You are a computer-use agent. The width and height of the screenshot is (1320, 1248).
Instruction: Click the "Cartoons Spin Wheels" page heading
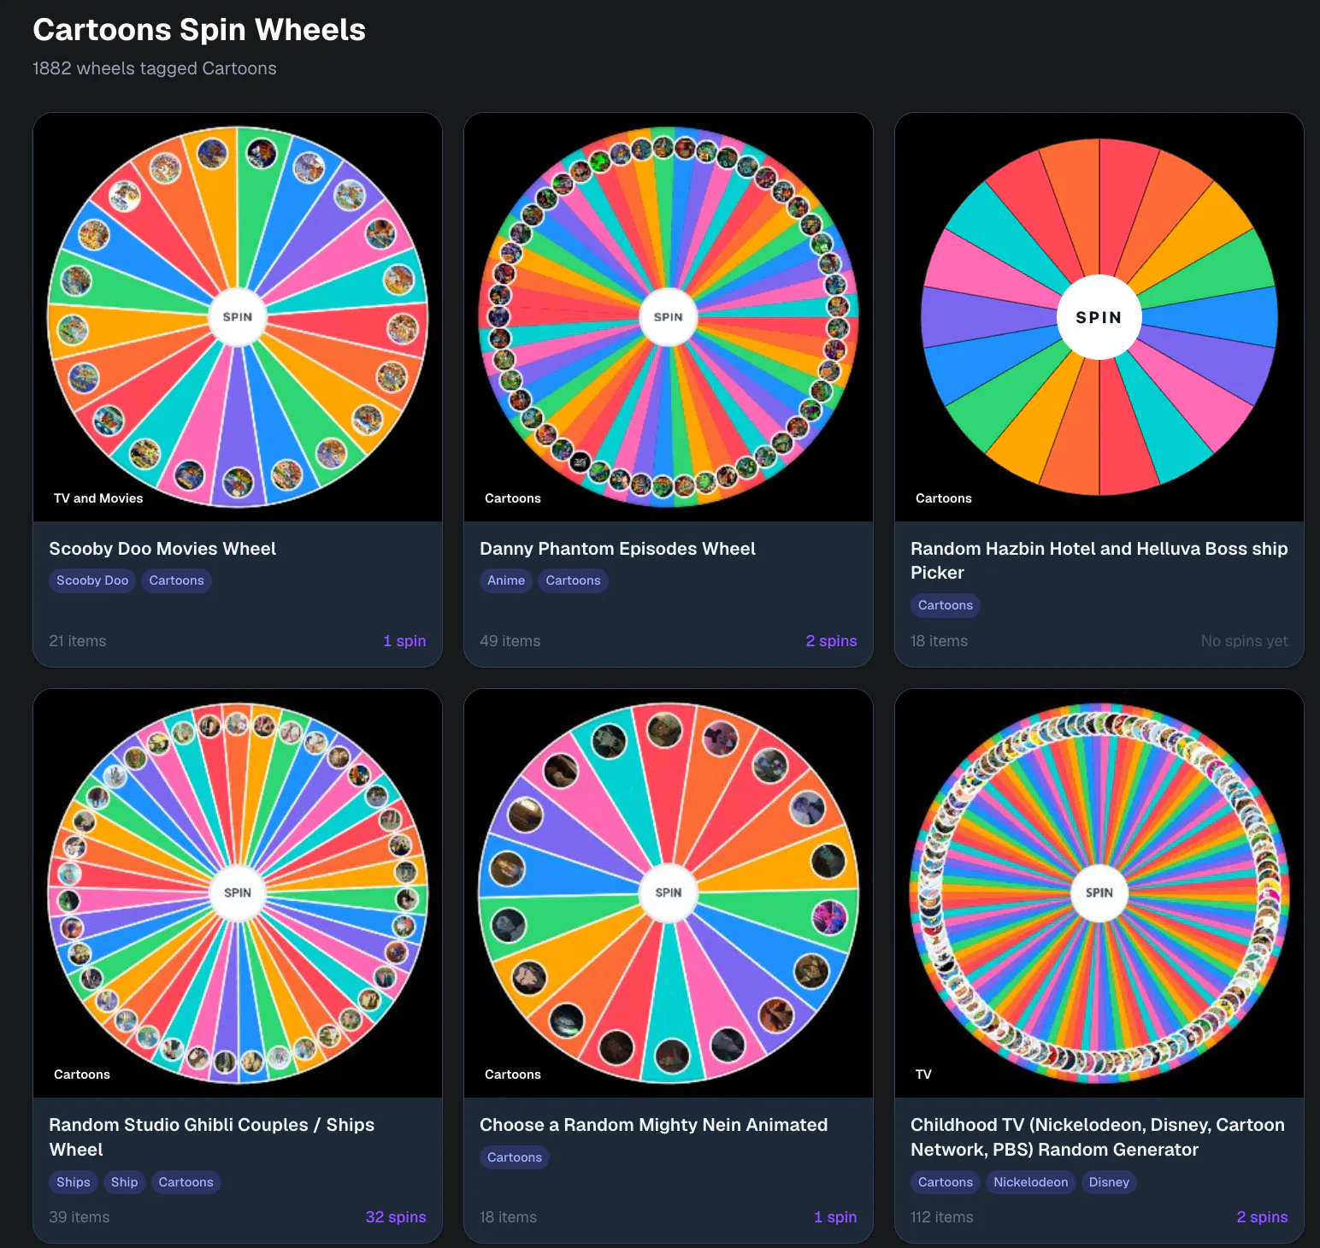point(199,30)
